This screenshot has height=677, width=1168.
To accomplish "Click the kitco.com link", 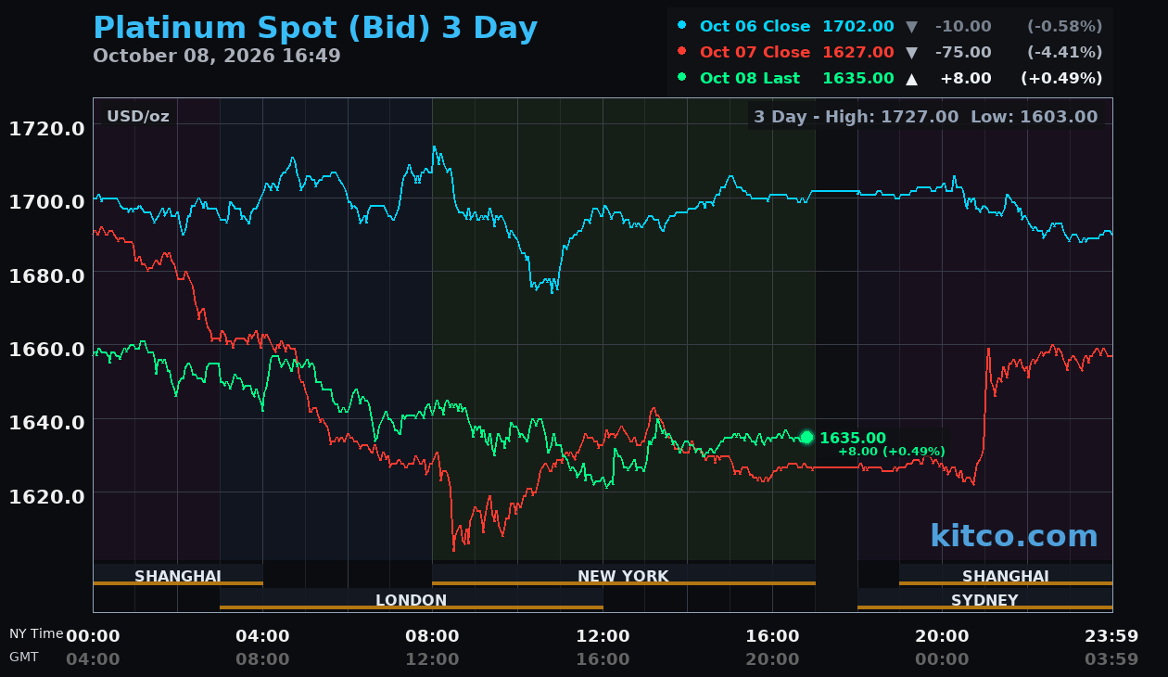I will tap(1014, 536).
